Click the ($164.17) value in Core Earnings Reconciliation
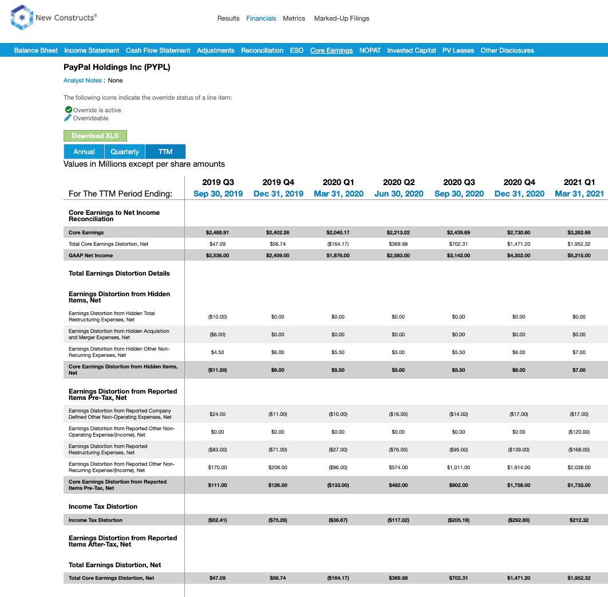The image size is (608, 597). pyautogui.click(x=338, y=244)
